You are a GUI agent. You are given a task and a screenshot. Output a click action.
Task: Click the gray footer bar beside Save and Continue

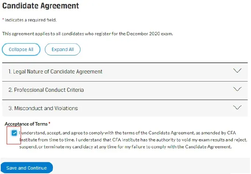coord(151,166)
